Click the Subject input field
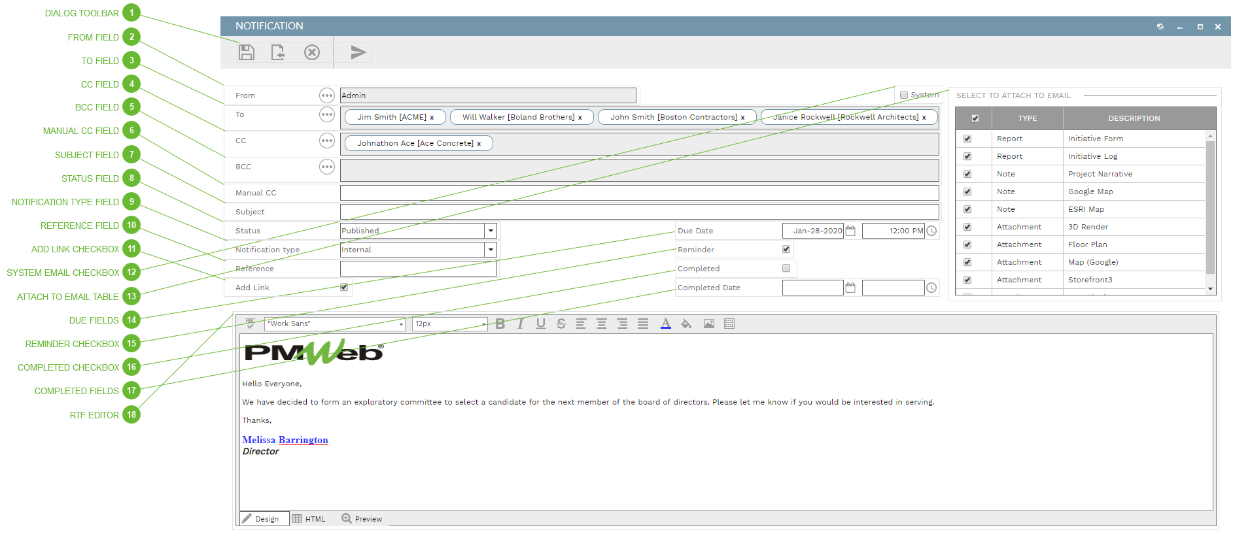1233x536 pixels. [x=639, y=212]
